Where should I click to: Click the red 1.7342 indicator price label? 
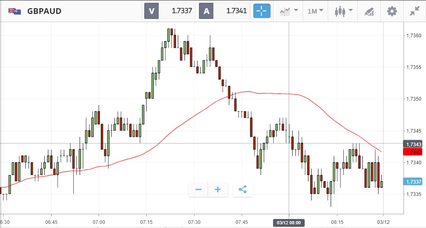(413, 152)
